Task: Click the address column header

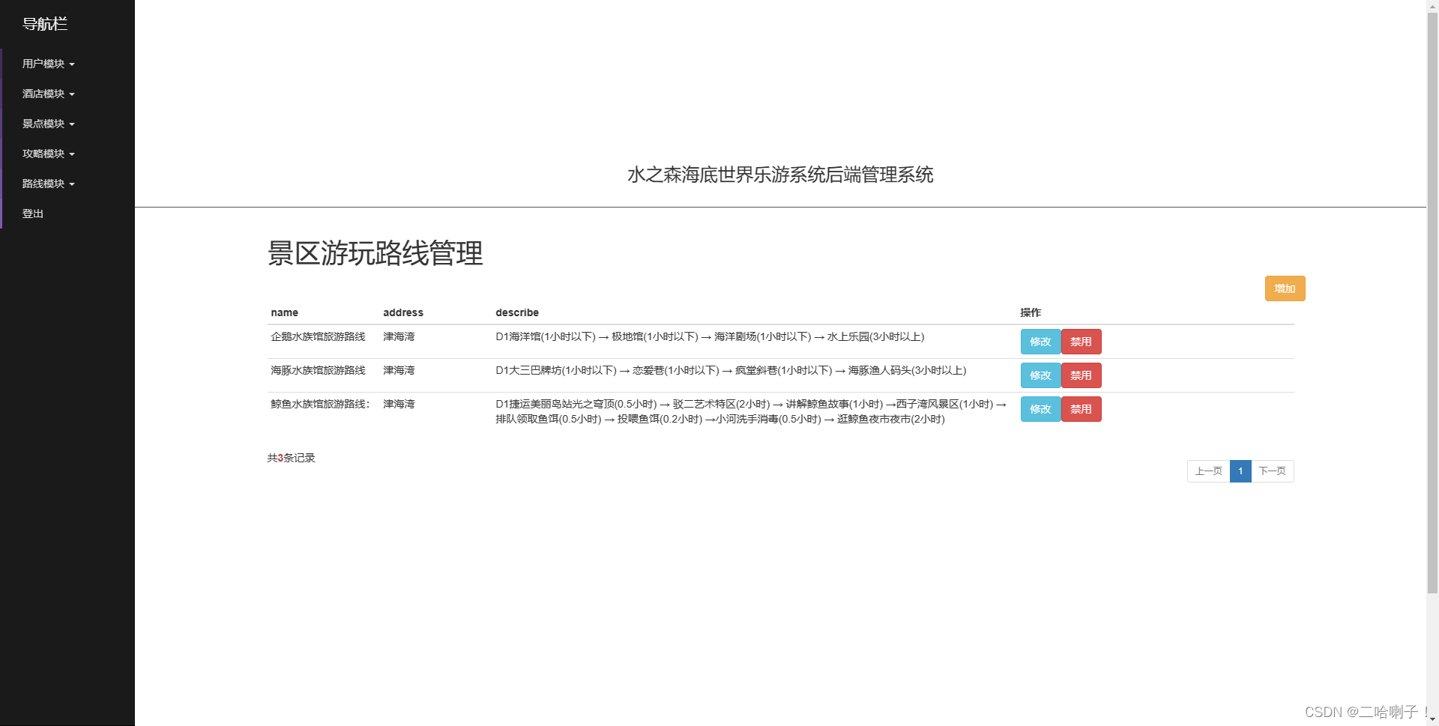Action: click(x=403, y=312)
